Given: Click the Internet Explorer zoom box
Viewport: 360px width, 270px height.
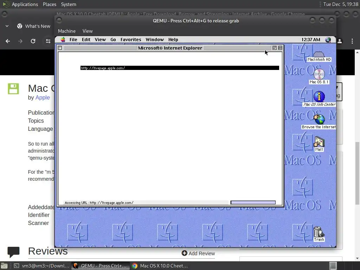Looking at the screenshot, I should coord(275,48).
